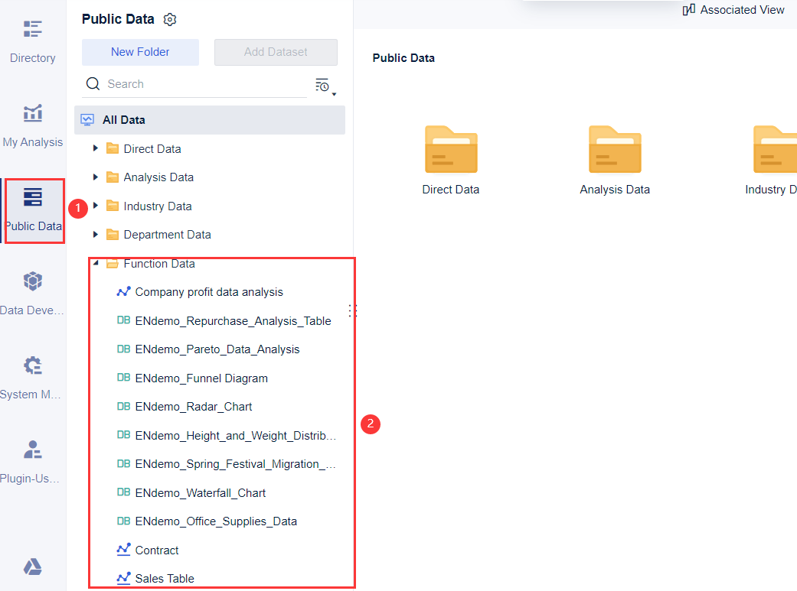The image size is (797, 591).
Task: Open the Directory panel from the sidebar
Action: click(32, 38)
